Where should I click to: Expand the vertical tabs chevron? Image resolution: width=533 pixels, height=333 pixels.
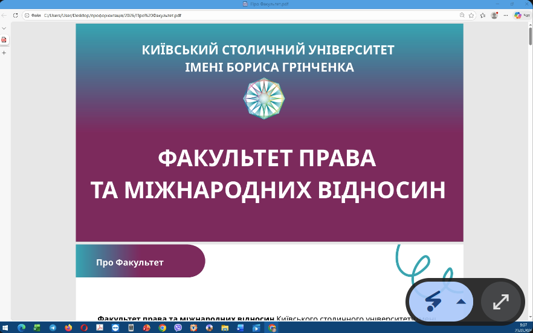point(4,28)
